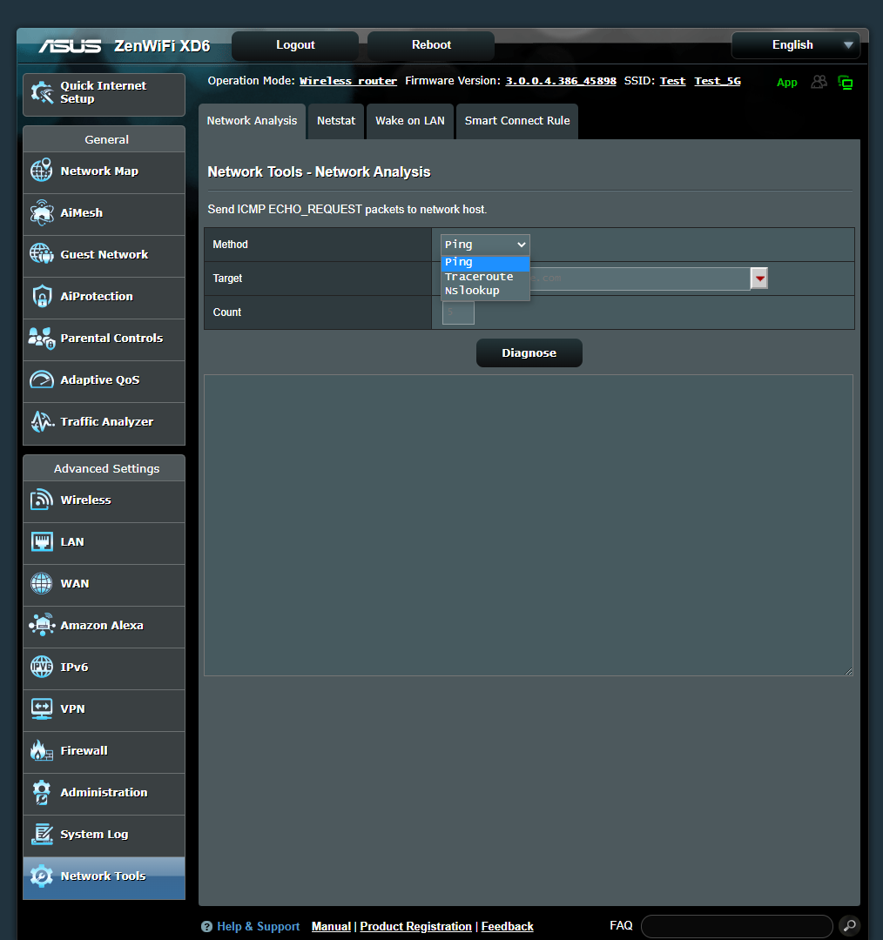Viewport: 883px width, 940px height.
Task: Click the Amazon Alexa icon
Action: 42,625
